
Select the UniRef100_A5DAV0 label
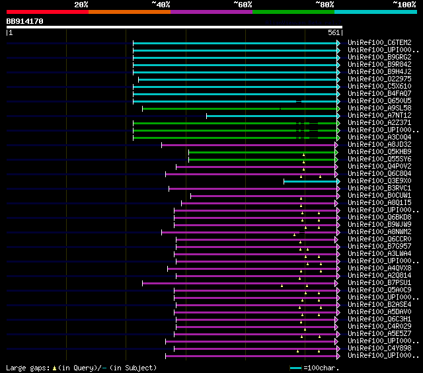tap(379, 312)
